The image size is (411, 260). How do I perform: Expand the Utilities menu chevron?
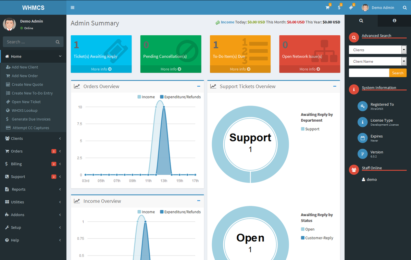pyautogui.click(x=60, y=202)
